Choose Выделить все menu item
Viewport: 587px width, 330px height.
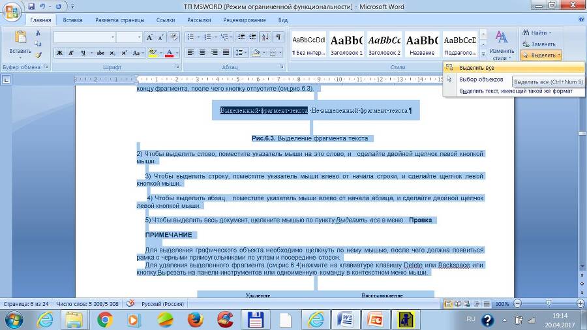click(x=513, y=68)
